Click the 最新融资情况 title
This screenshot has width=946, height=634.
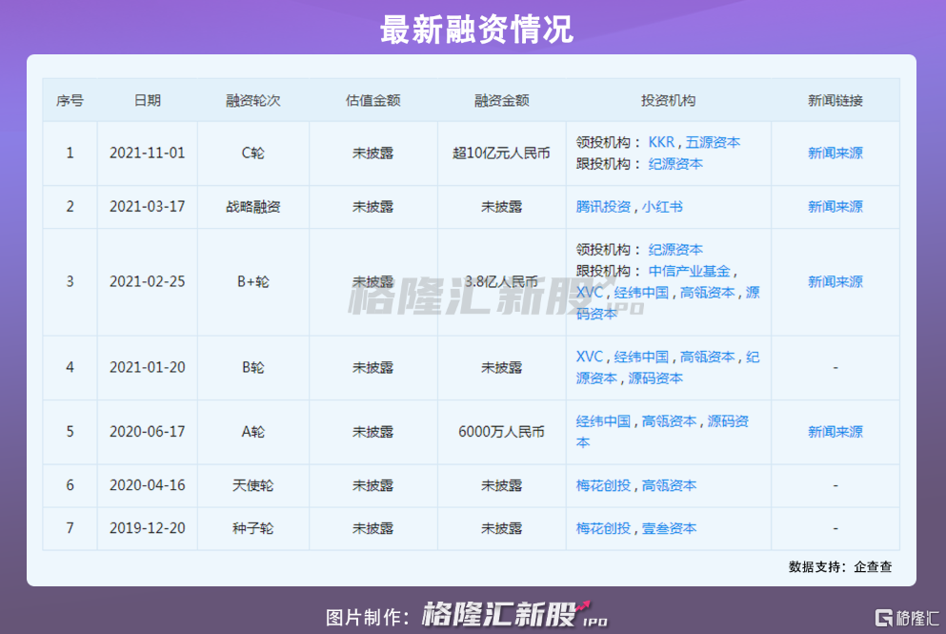(x=475, y=29)
